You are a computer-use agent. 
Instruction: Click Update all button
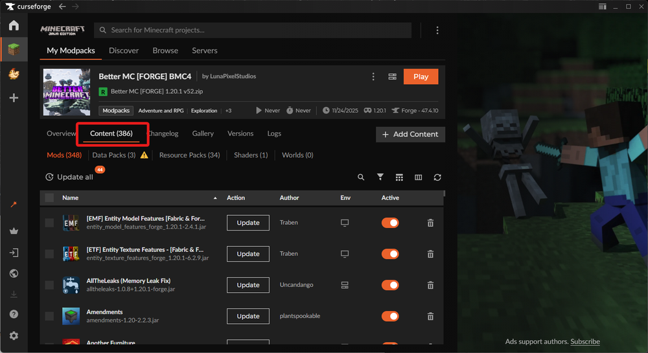tap(69, 177)
